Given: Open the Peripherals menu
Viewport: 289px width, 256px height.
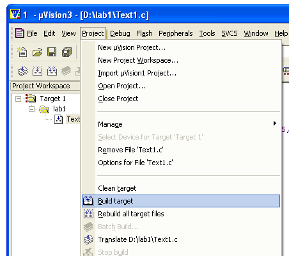Looking at the screenshot, I should (x=176, y=33).
